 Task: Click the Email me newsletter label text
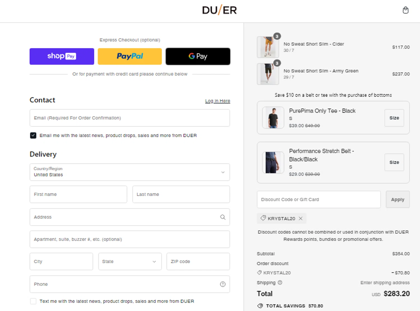(118, 135)
